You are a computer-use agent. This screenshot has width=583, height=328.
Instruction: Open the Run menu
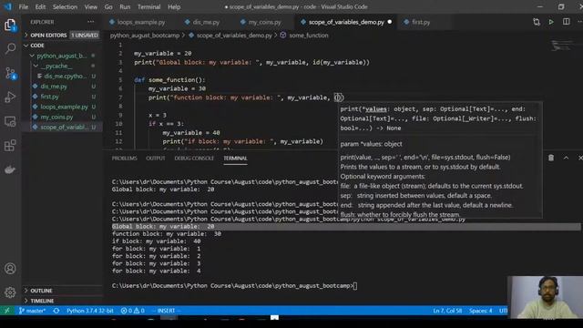click(x=125, y=6)
